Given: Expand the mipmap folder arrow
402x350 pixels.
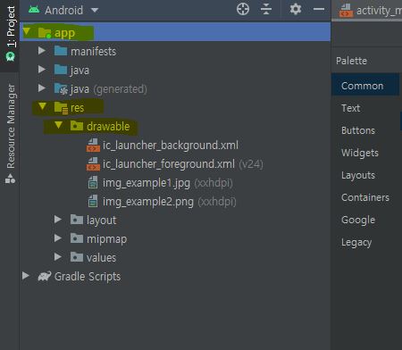Looking at the screenshot, I should (x=58, y=238).
